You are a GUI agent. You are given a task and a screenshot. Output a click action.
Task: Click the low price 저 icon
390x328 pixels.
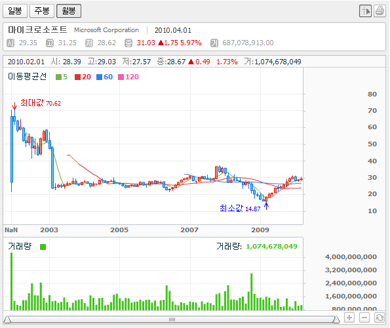pyautogui.click(x=89, y=43)
